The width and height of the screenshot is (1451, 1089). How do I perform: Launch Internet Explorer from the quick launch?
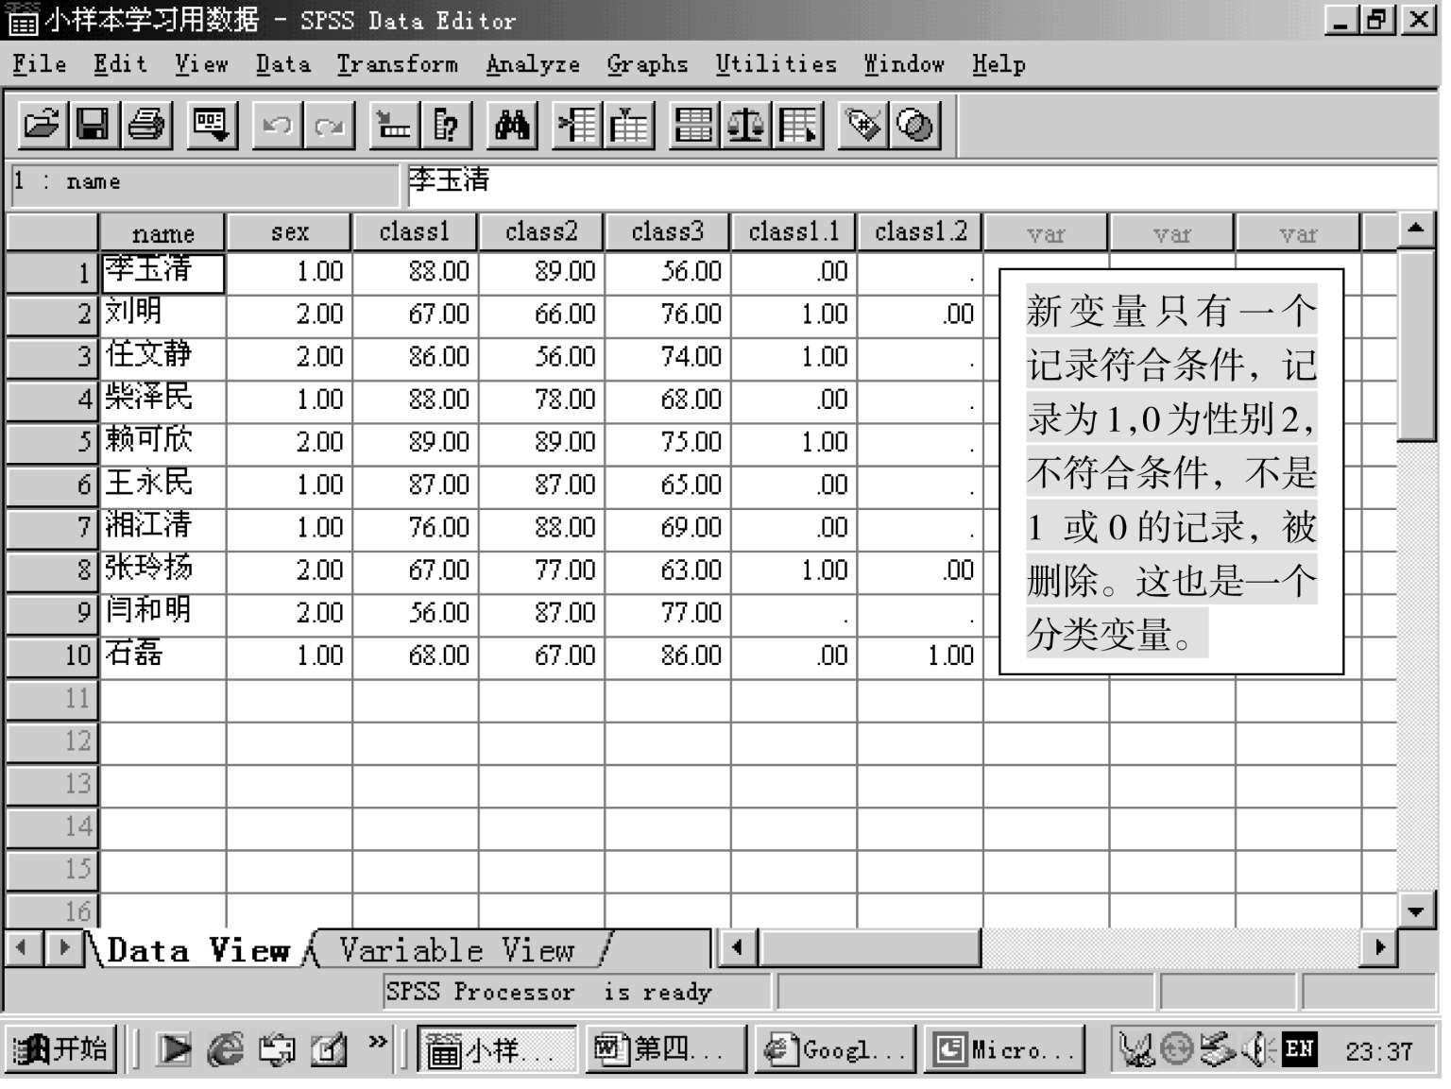pos(226,1048)
